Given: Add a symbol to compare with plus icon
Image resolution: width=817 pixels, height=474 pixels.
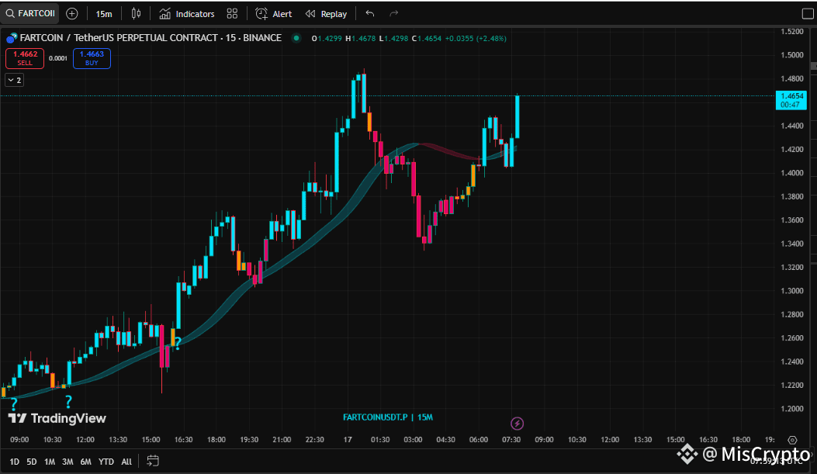Looking at the screenshot, I should pos(72,13).
